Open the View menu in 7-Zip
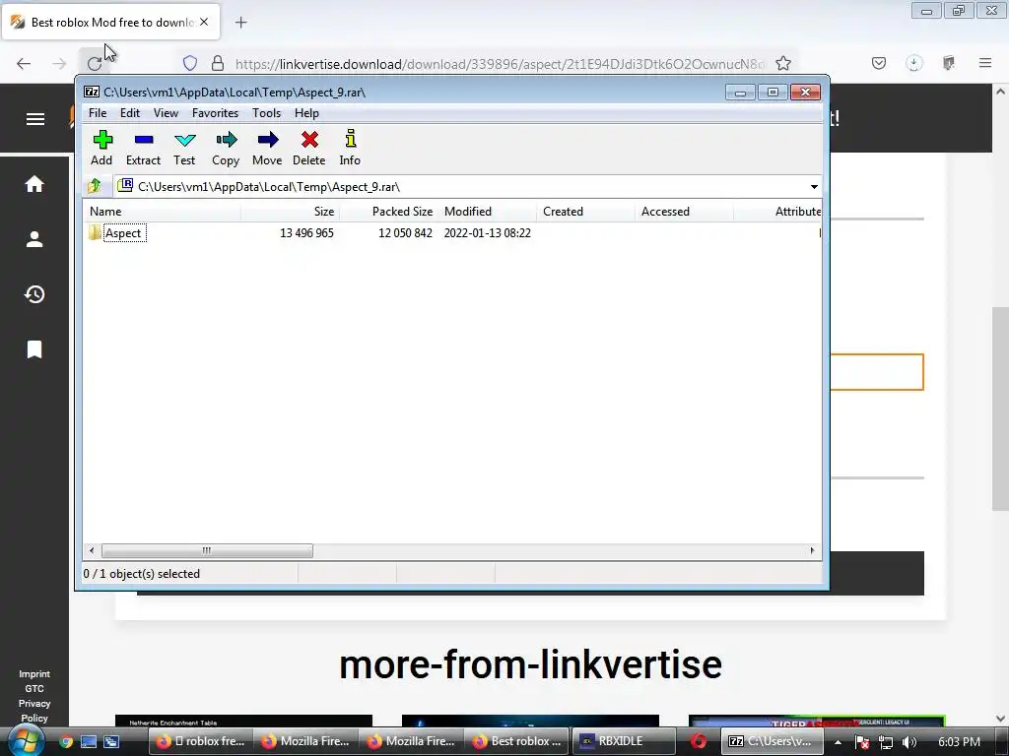Image resolution: width=1009 pixels, height=756 pixels. [166, 113]
